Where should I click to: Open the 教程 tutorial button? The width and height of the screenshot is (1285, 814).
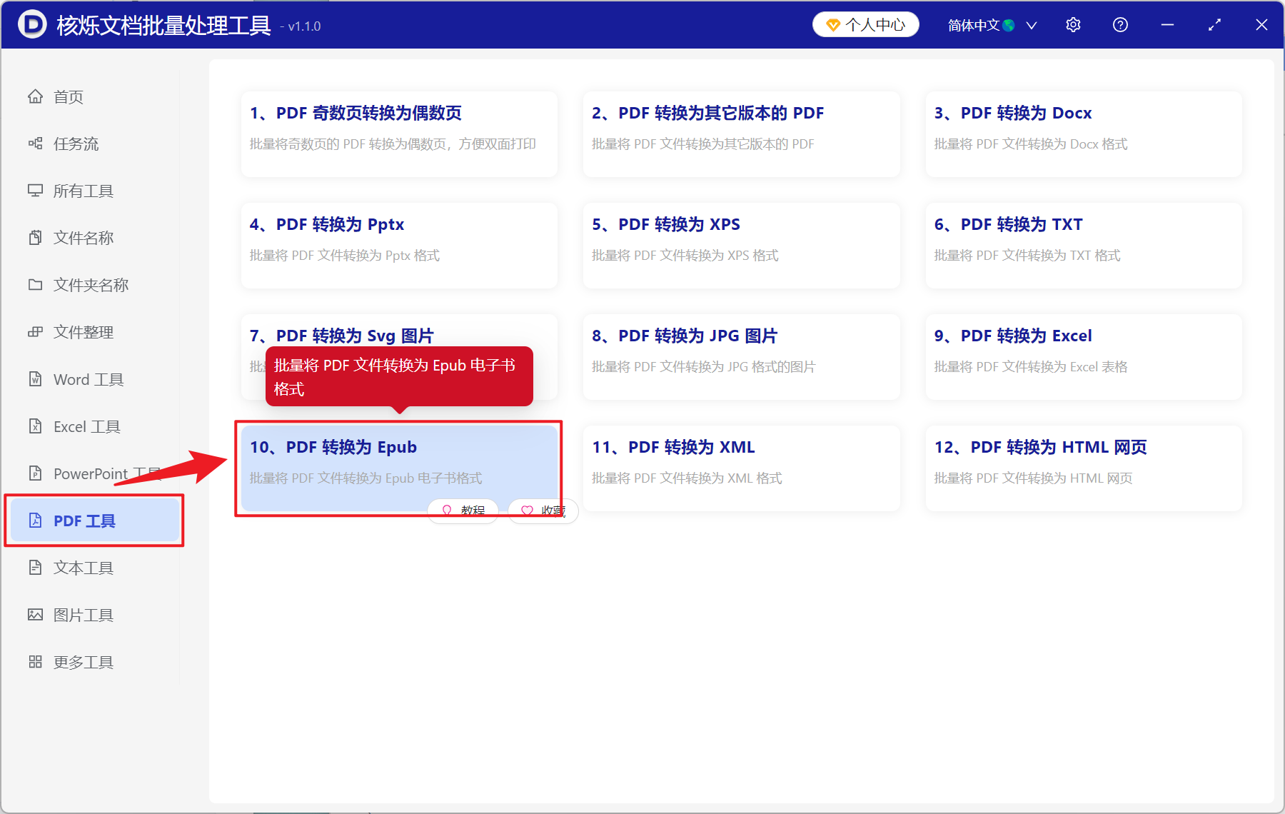point(463,511)
